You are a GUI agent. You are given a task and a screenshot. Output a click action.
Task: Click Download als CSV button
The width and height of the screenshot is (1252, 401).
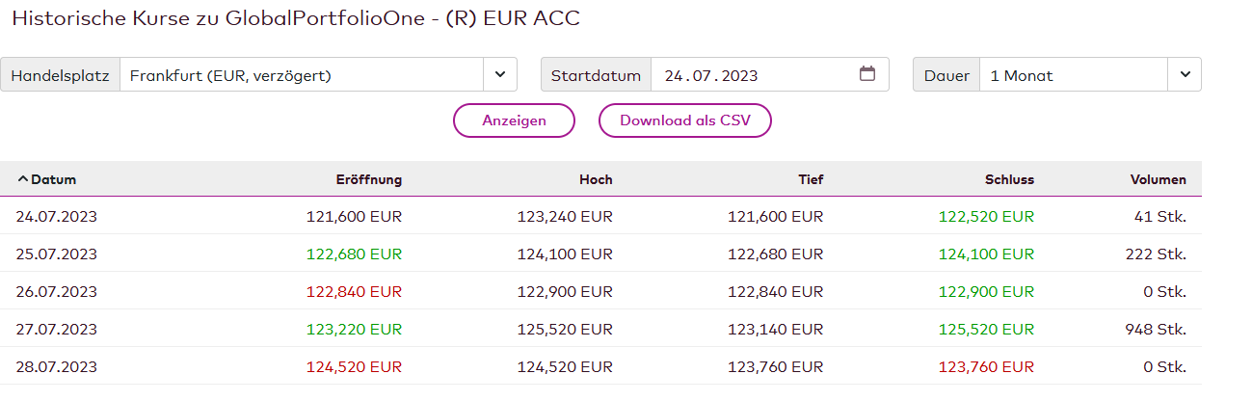[684, 120]
